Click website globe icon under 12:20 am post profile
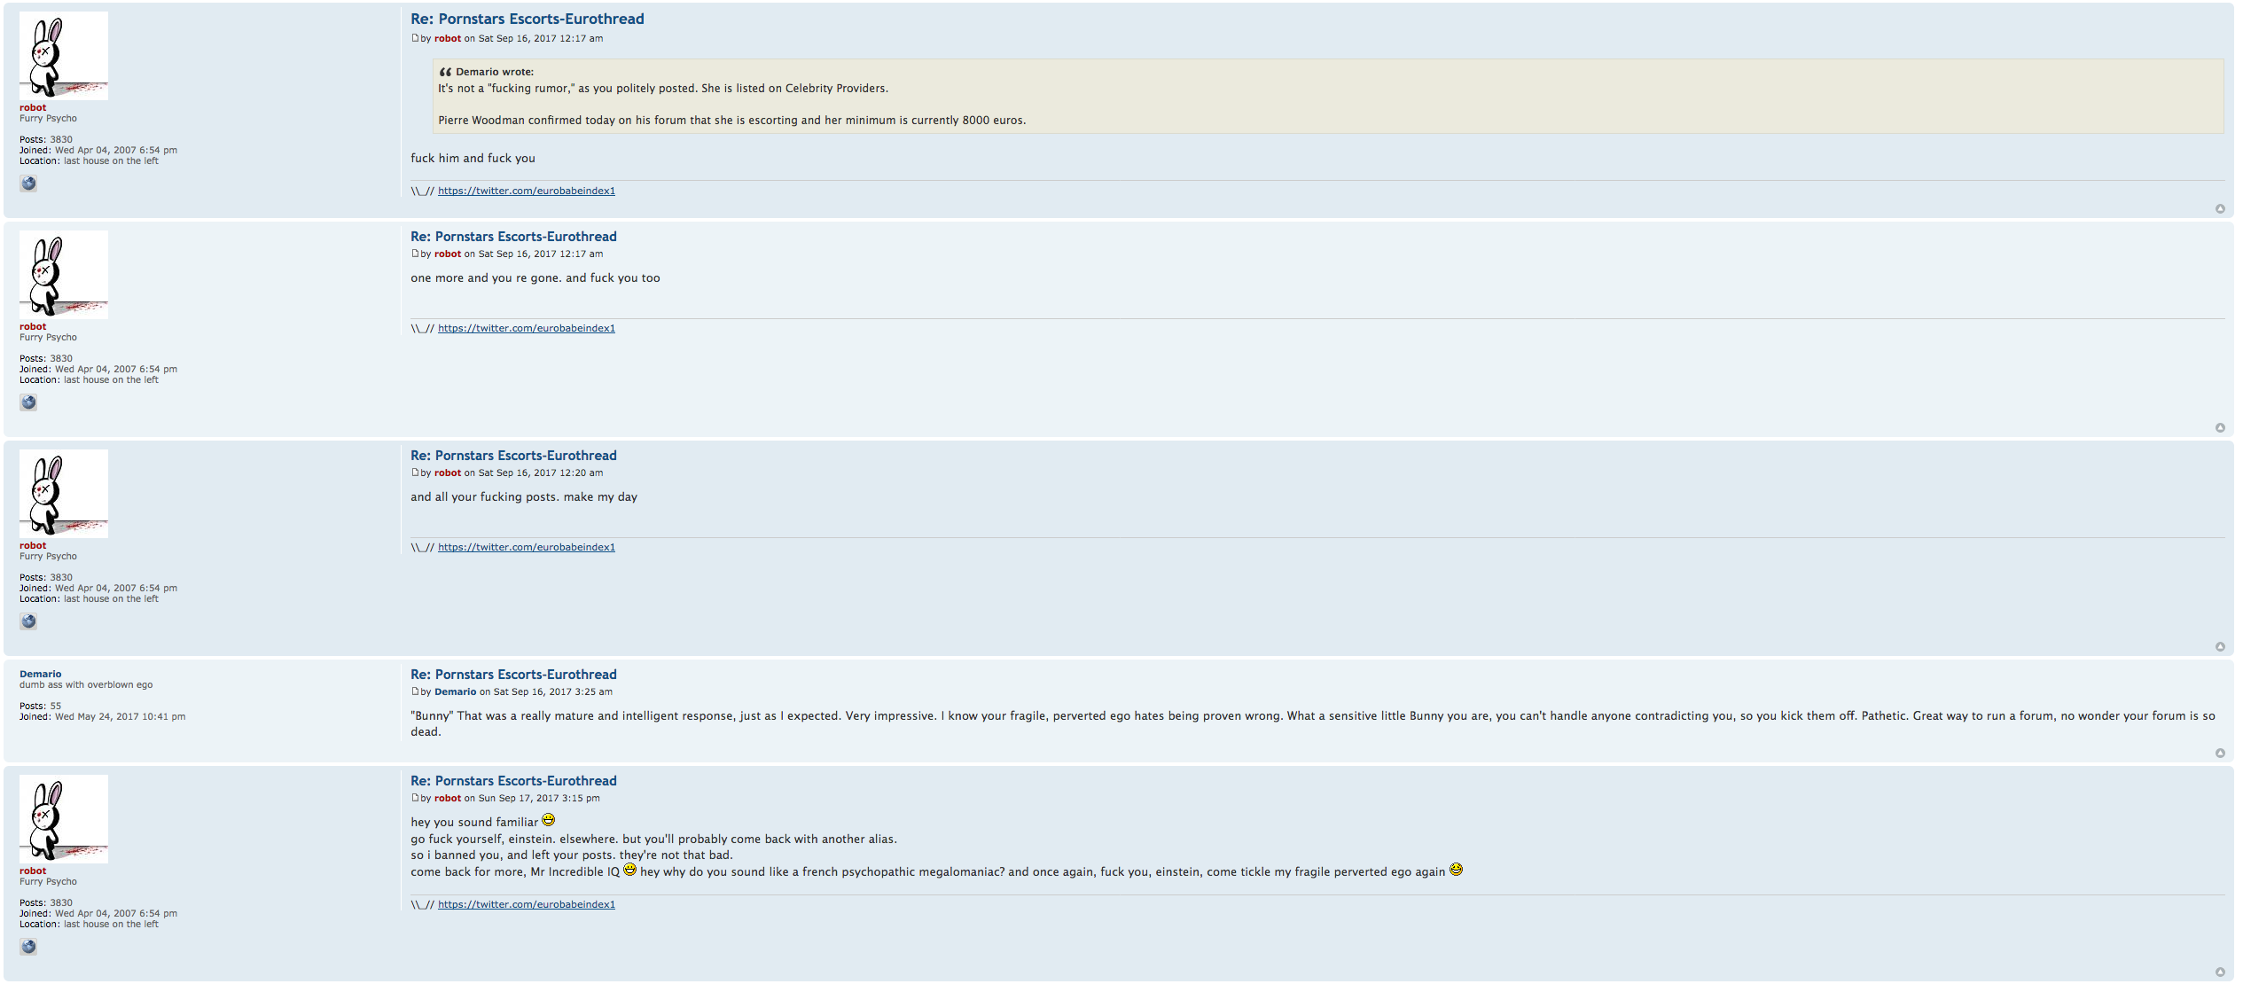The height and width of the screenshot is (984, 2243). [x=28, y=621]
